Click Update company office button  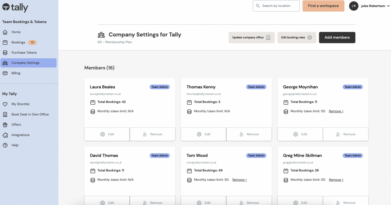(252, 38)
